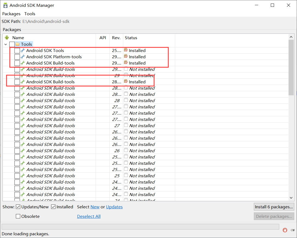Image resolution: width=297 pixels, height=238 pixels.
Task: Collapse the Tools tree group
Action: [x=6, y=44]
